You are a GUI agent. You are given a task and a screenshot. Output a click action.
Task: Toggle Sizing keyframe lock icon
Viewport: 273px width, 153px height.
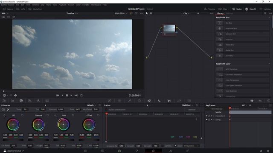pyautogui.click(x=209, y=120)
